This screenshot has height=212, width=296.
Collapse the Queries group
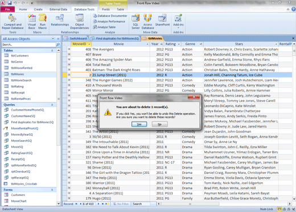point(52,105)
